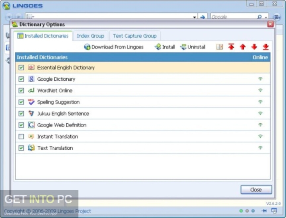Select the Jukuu English Sentence row text
Image resolution: width=286 pixels, height=218 pixels.
tap(63, 114)
